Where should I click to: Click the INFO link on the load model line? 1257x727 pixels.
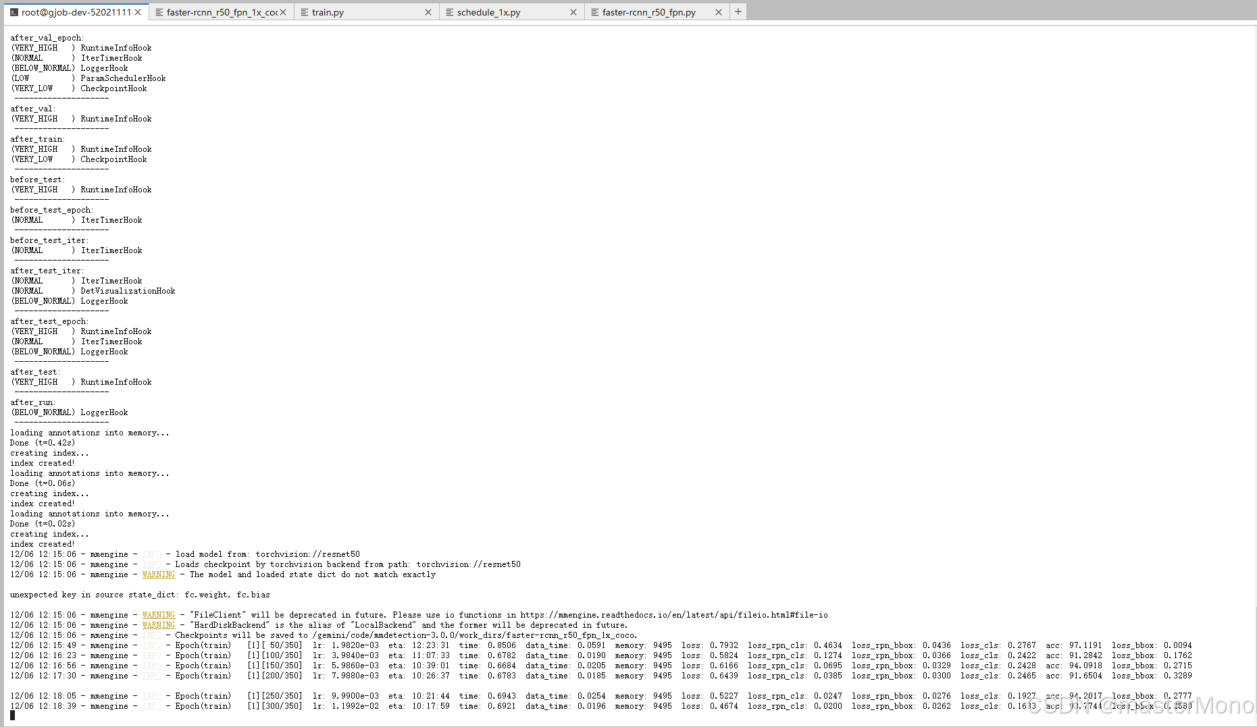click(x=152, y=554)
